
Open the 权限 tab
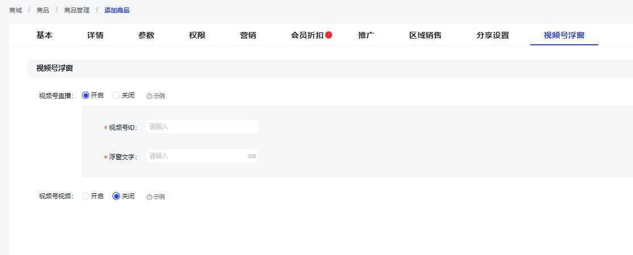(x=197, y=35)
